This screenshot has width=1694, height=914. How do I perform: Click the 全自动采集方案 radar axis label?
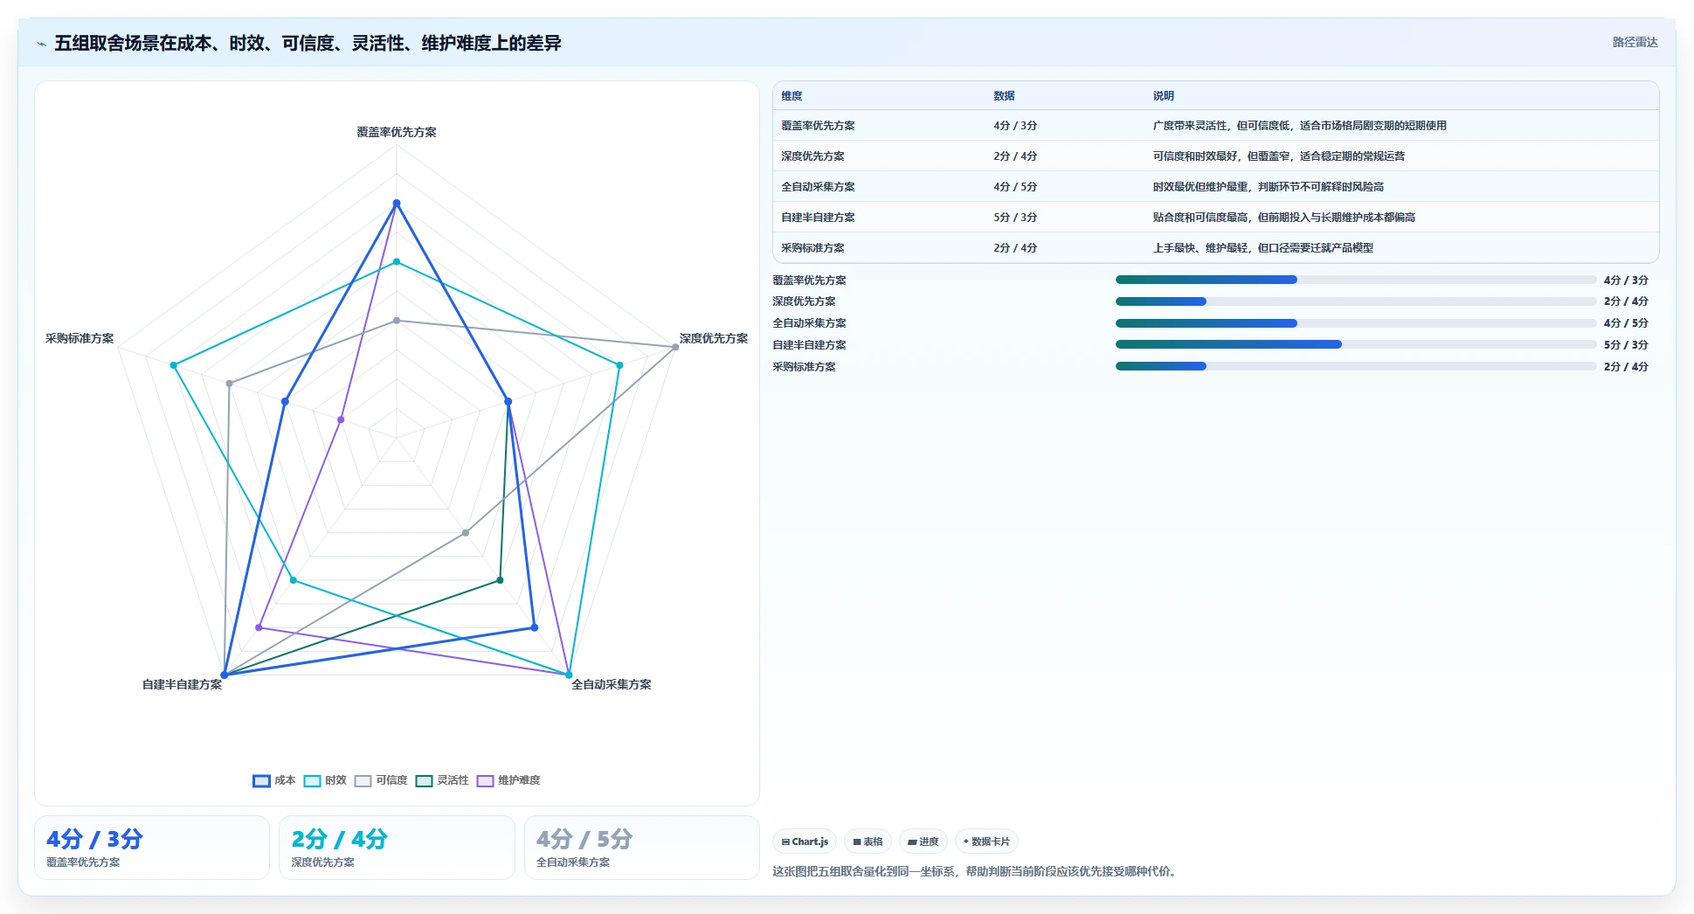point(612,685)
